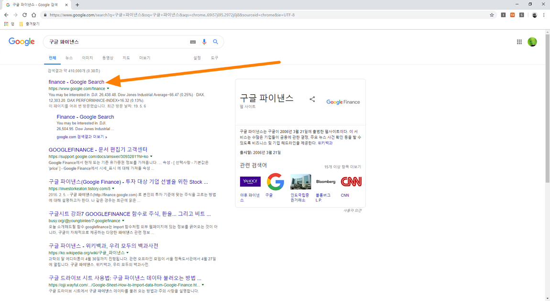Image resolution: width=550 pixels, height=301 pixels.
Task: Open the Google apps grid launcher
Action: 519,42
